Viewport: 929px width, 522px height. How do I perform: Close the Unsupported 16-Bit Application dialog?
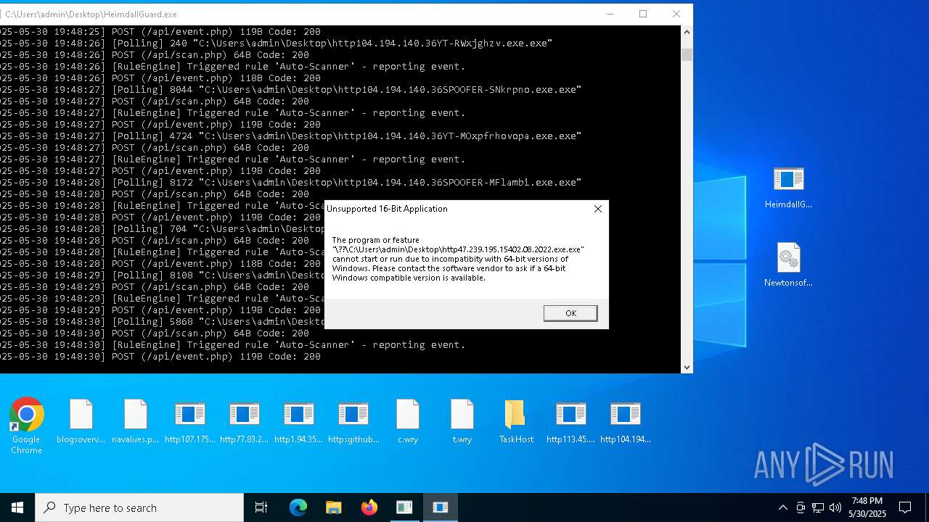[x=598, y=209]
